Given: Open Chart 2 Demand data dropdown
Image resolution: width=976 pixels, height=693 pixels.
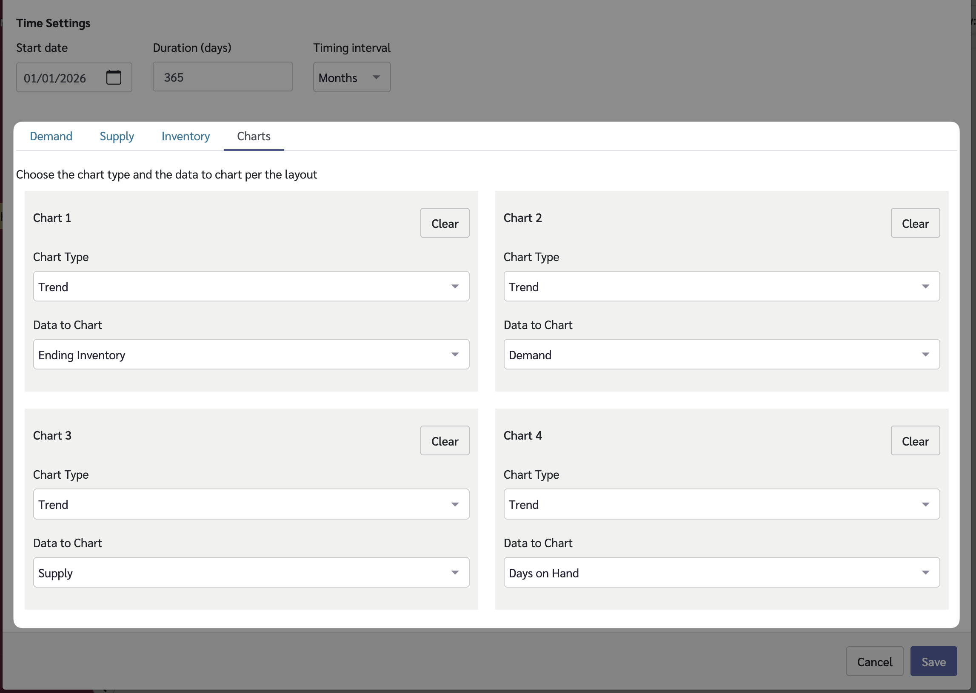Looking at the screenshot, I should tap(721, 355).
